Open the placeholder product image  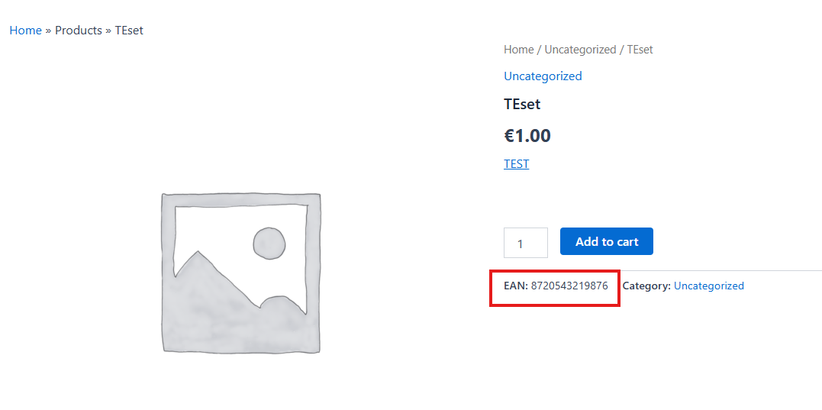click(x=241, y=273)
